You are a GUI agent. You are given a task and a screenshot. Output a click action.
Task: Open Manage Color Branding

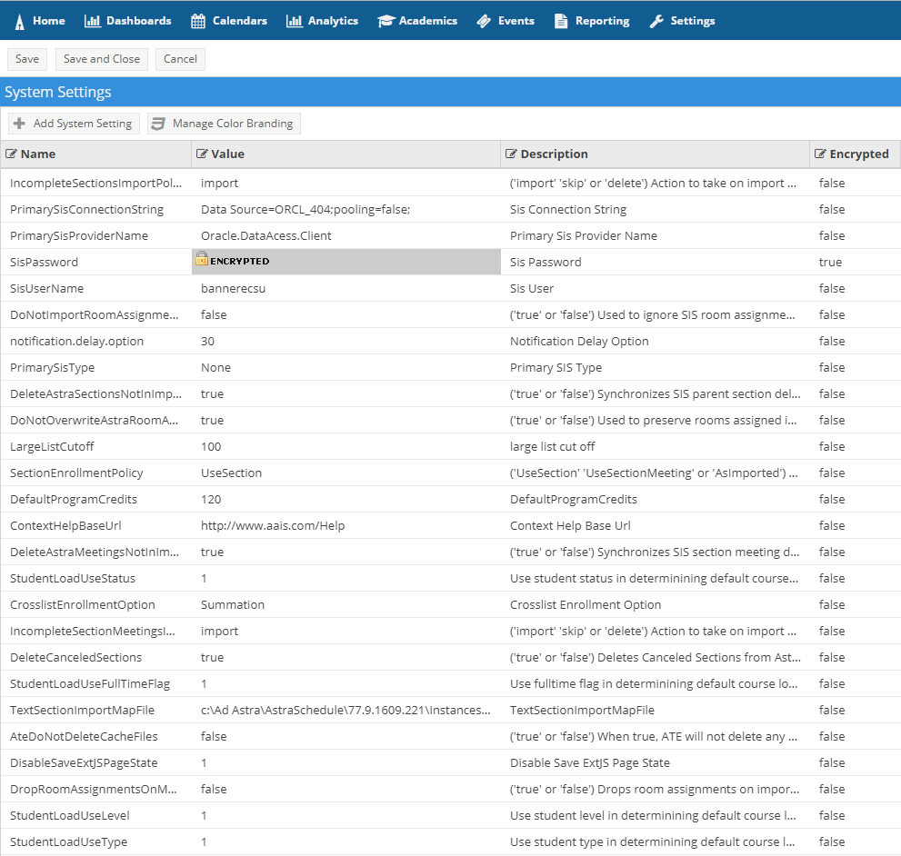[x=224, y=124]
